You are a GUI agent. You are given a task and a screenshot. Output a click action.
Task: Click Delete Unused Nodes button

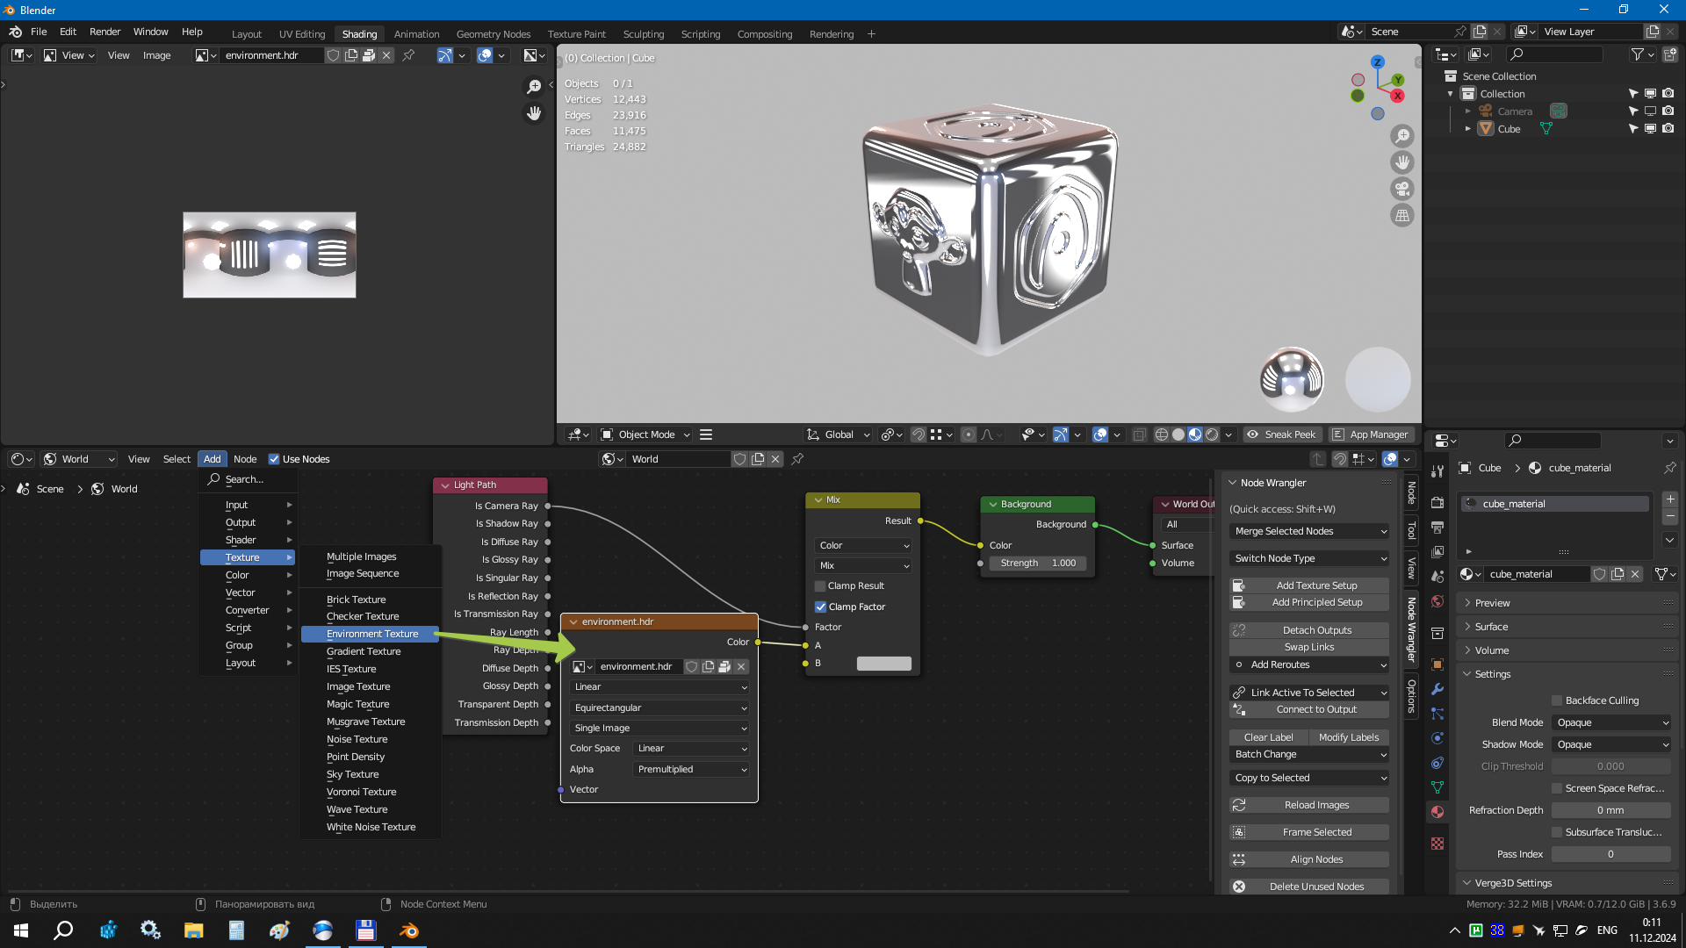point(1309,887)
